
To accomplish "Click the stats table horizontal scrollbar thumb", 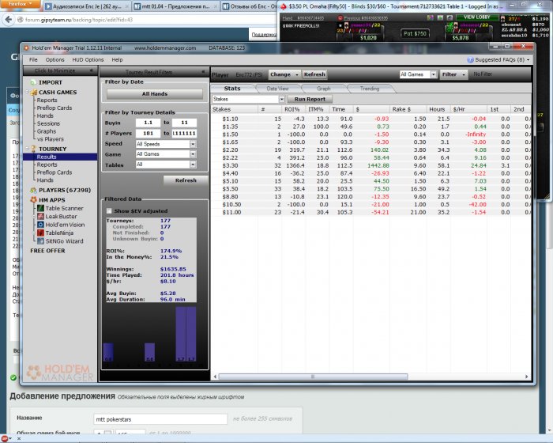I will pos(313,377).
